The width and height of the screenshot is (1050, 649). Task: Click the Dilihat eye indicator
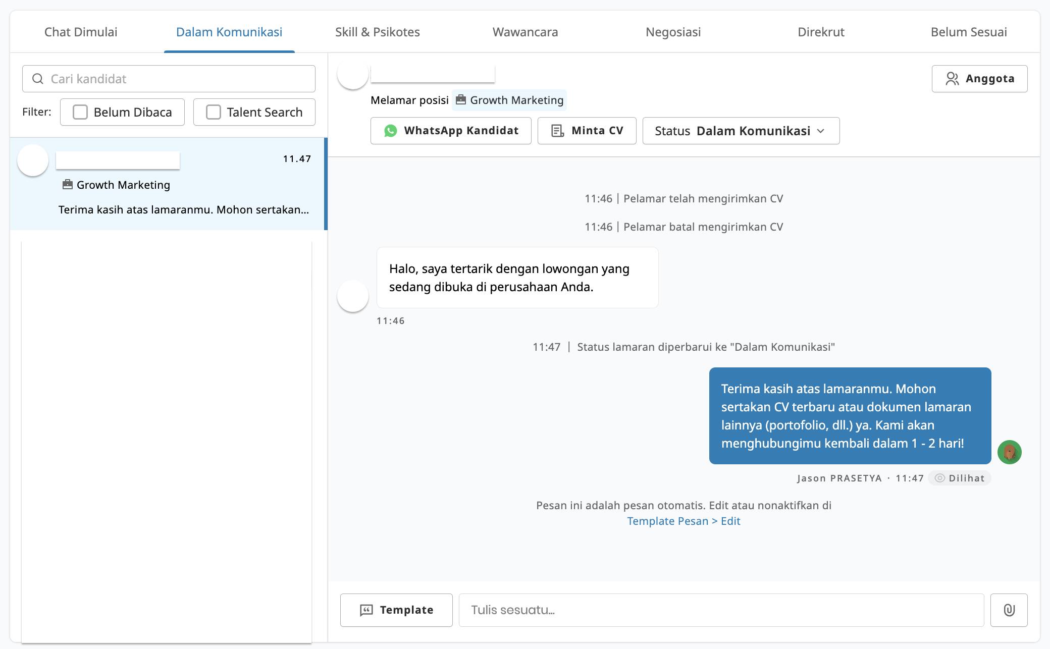939,478
